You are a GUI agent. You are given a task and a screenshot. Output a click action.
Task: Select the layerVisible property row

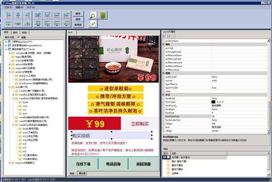tap(216, 88)
